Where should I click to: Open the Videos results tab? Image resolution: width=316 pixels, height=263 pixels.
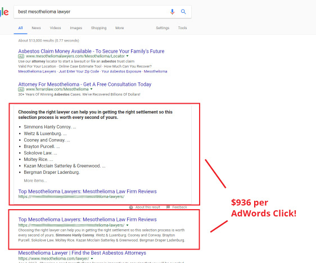56,28
